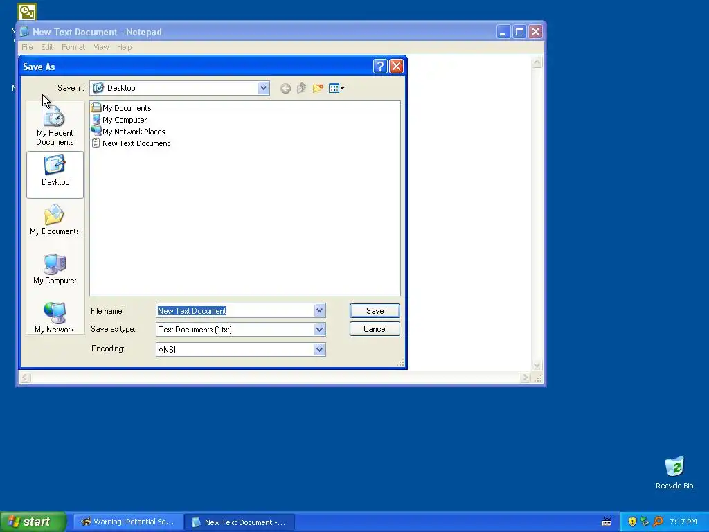
Task: Click Notepad horizontal scrollbar right arrow
Action: [525, 378]
